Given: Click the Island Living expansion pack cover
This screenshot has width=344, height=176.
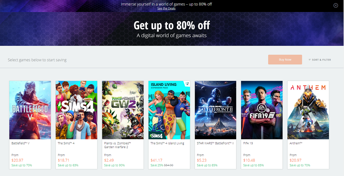Looking at the screenshot, I should click(169, 110).
